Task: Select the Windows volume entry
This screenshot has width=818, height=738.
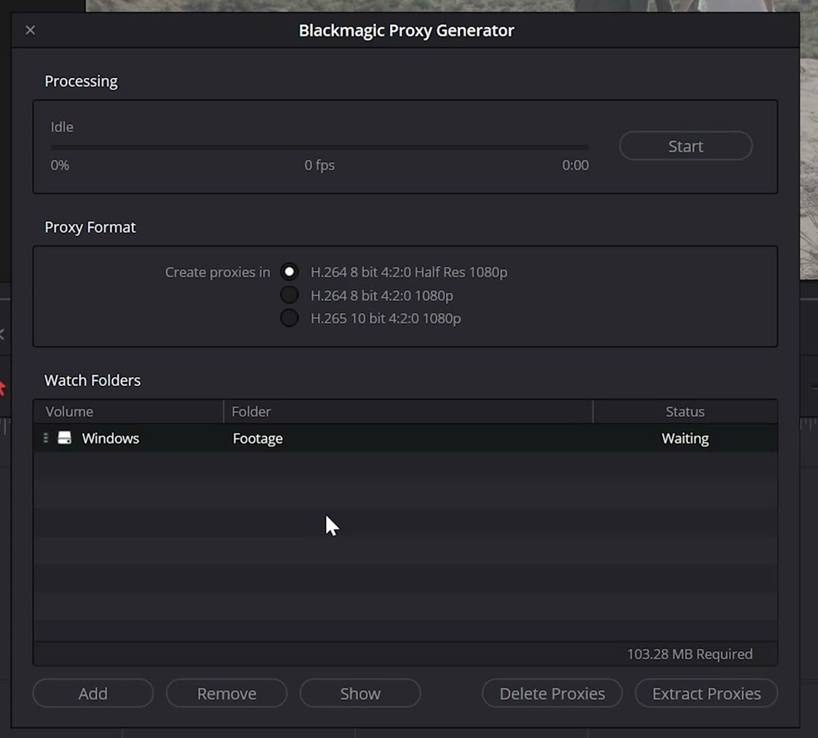Action: tap(110, 439)
